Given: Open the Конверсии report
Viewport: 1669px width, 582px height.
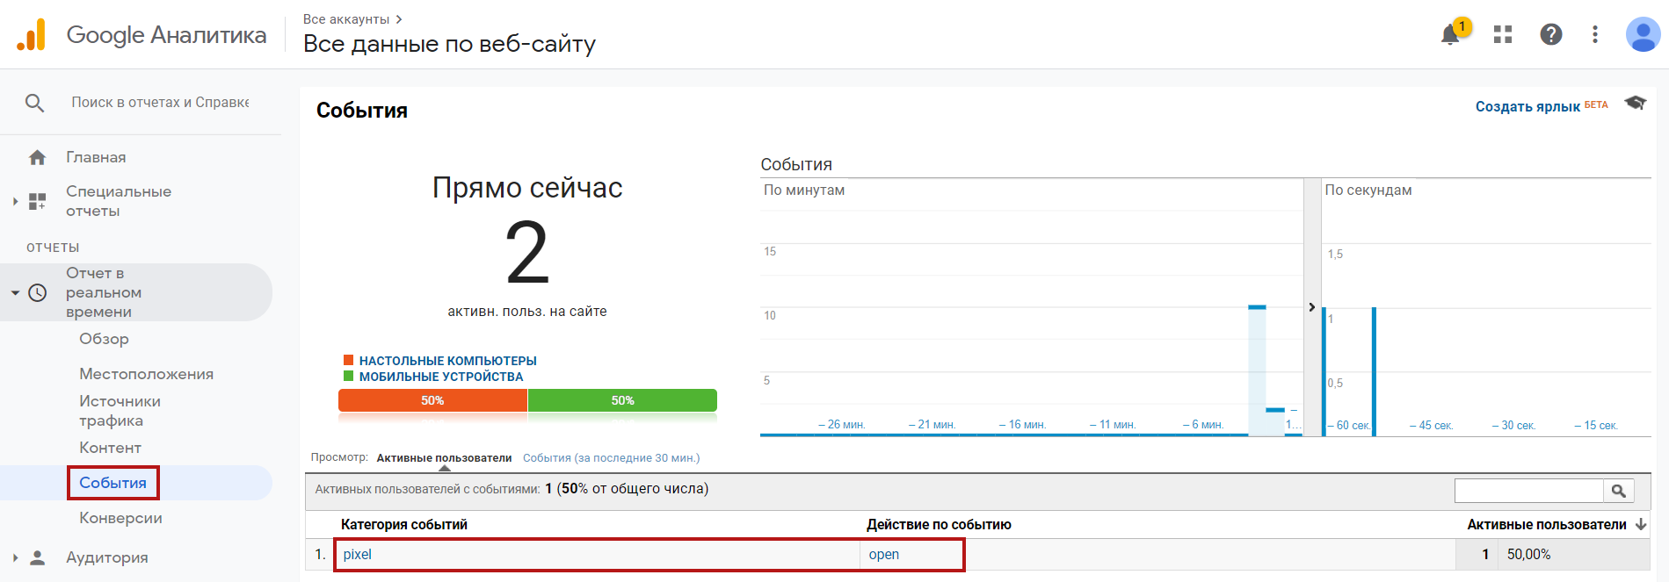Looking at the screenshot, I should [120, 518].
